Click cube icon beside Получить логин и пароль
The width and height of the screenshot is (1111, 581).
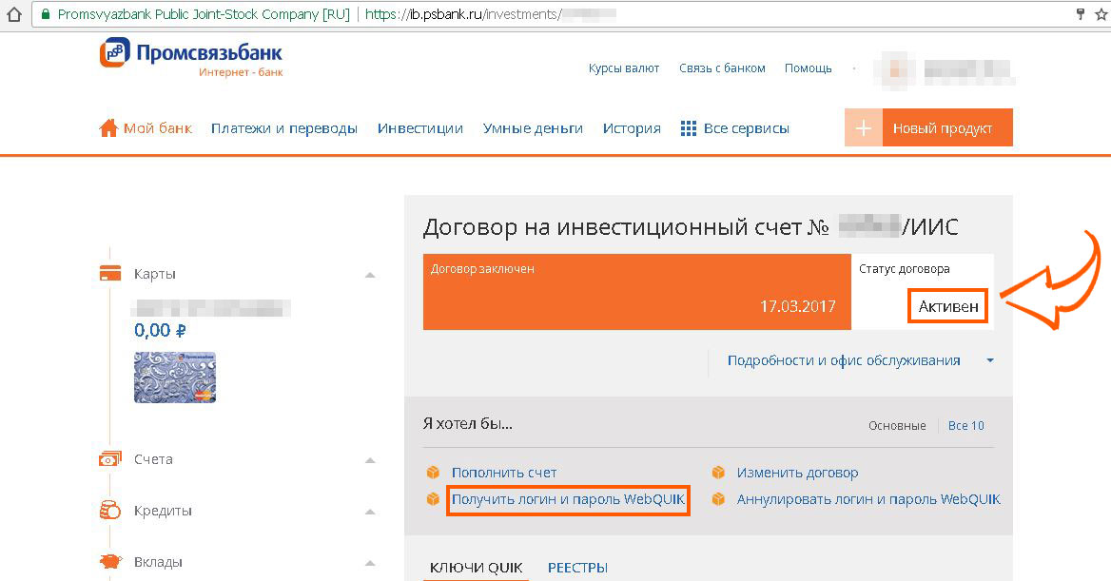coord(433,499)
